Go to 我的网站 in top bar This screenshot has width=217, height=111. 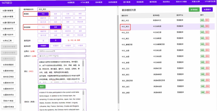point(166,2)
